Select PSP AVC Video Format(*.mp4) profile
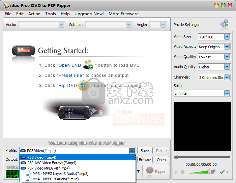This screenshot has width=236, height=183. [78, 163]
